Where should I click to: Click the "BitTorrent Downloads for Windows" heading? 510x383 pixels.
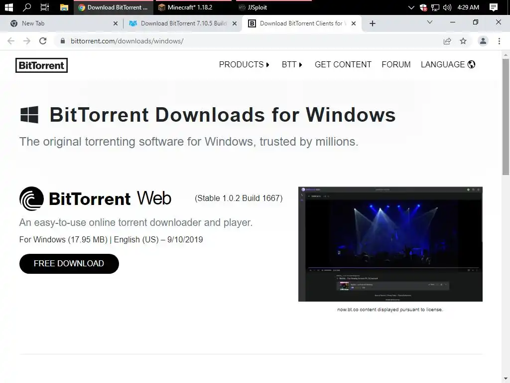(223, 115)
